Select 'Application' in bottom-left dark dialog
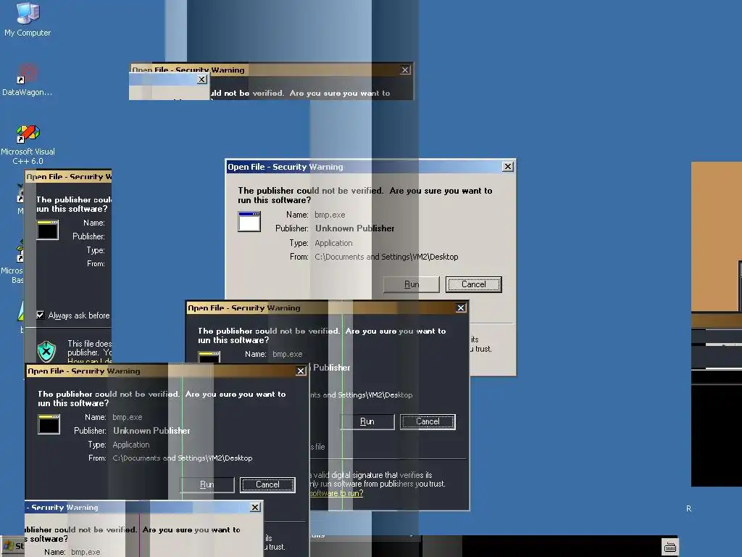This screenshot has height=557, width=742. [131, 445]
